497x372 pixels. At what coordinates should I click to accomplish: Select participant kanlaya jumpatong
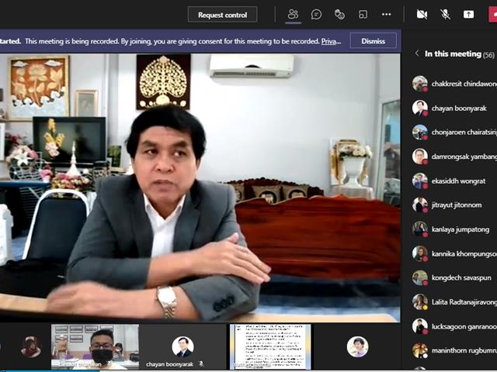(454, 229)
